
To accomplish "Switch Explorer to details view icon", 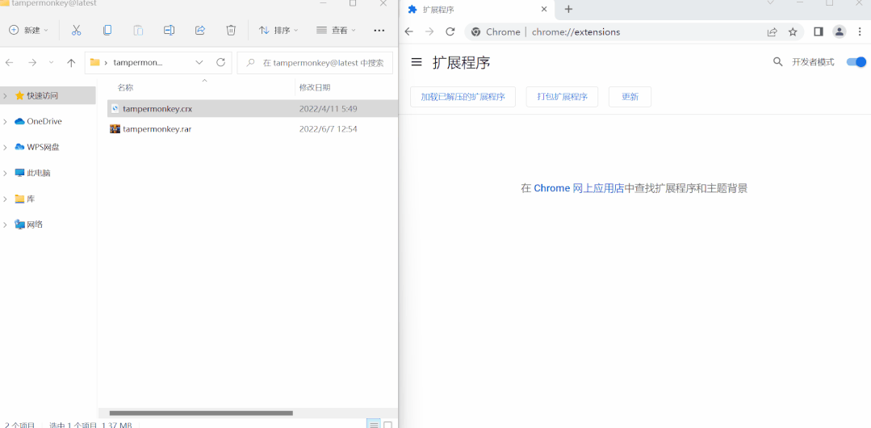I will click(x=374, y=425).
